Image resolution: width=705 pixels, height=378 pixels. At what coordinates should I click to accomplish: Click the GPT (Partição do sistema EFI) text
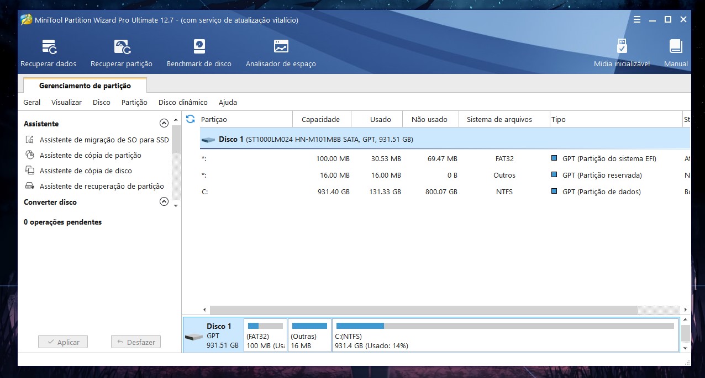point(609,159)
